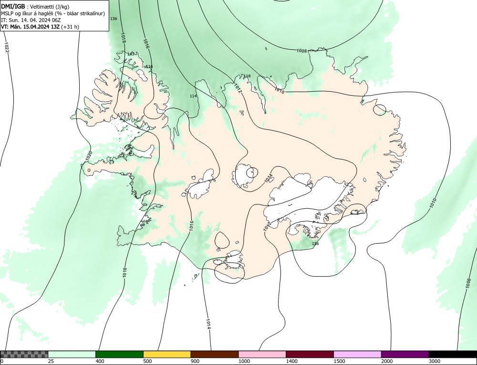Click the "118" value label
The height and width of the screenshot is (365, 477).
click(x=247, y=76)
